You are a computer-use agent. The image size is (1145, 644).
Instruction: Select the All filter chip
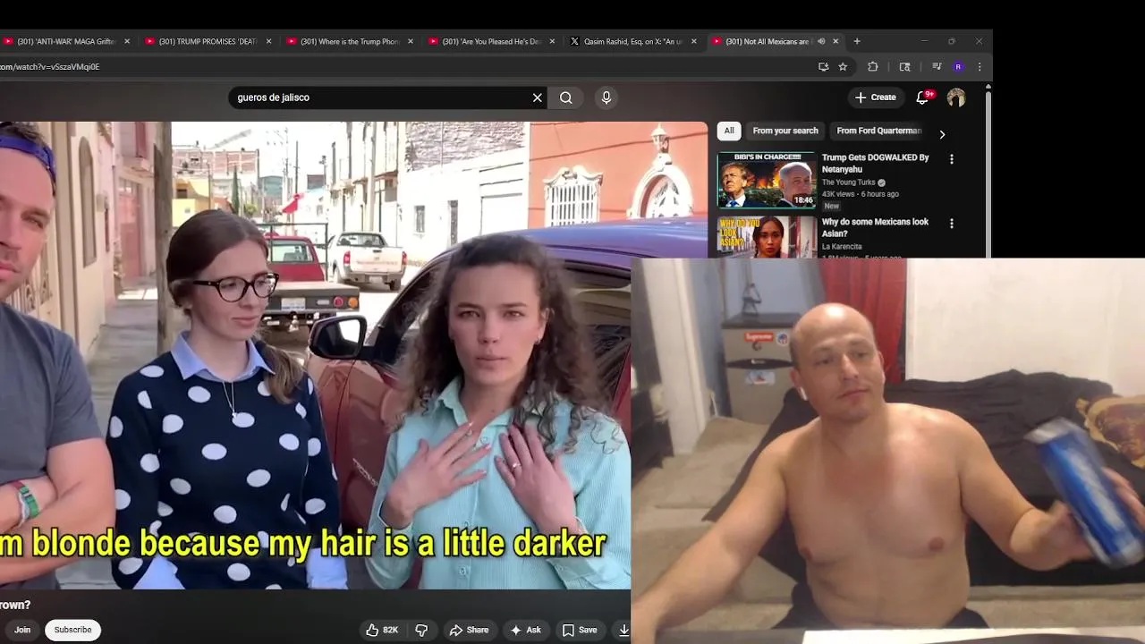coord(729,131)
